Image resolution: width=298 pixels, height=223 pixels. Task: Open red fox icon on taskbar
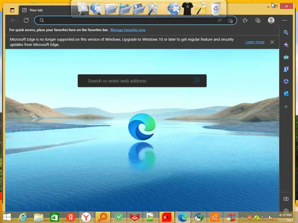135,217
